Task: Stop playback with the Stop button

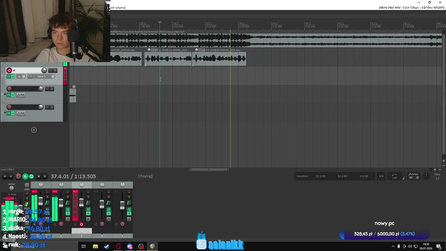Action: [39, 176]
